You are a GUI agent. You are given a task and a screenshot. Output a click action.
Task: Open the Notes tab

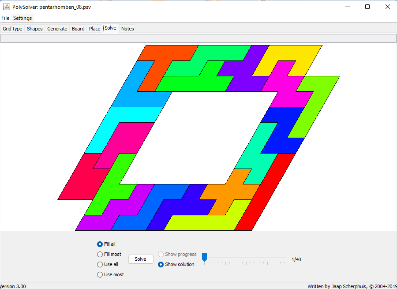point(127,29)
